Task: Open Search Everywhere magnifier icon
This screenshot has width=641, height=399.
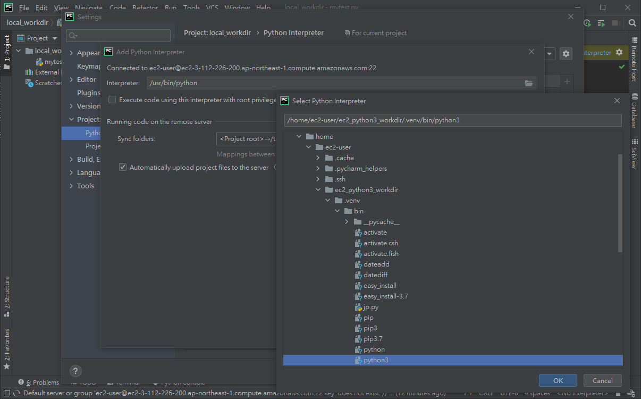Action: (632, 23)
